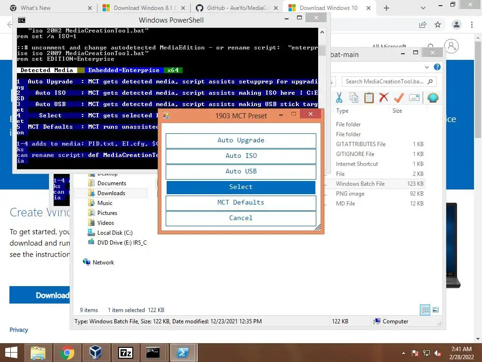Open Music in Explorer navigation pane

[x=104, y=203]
